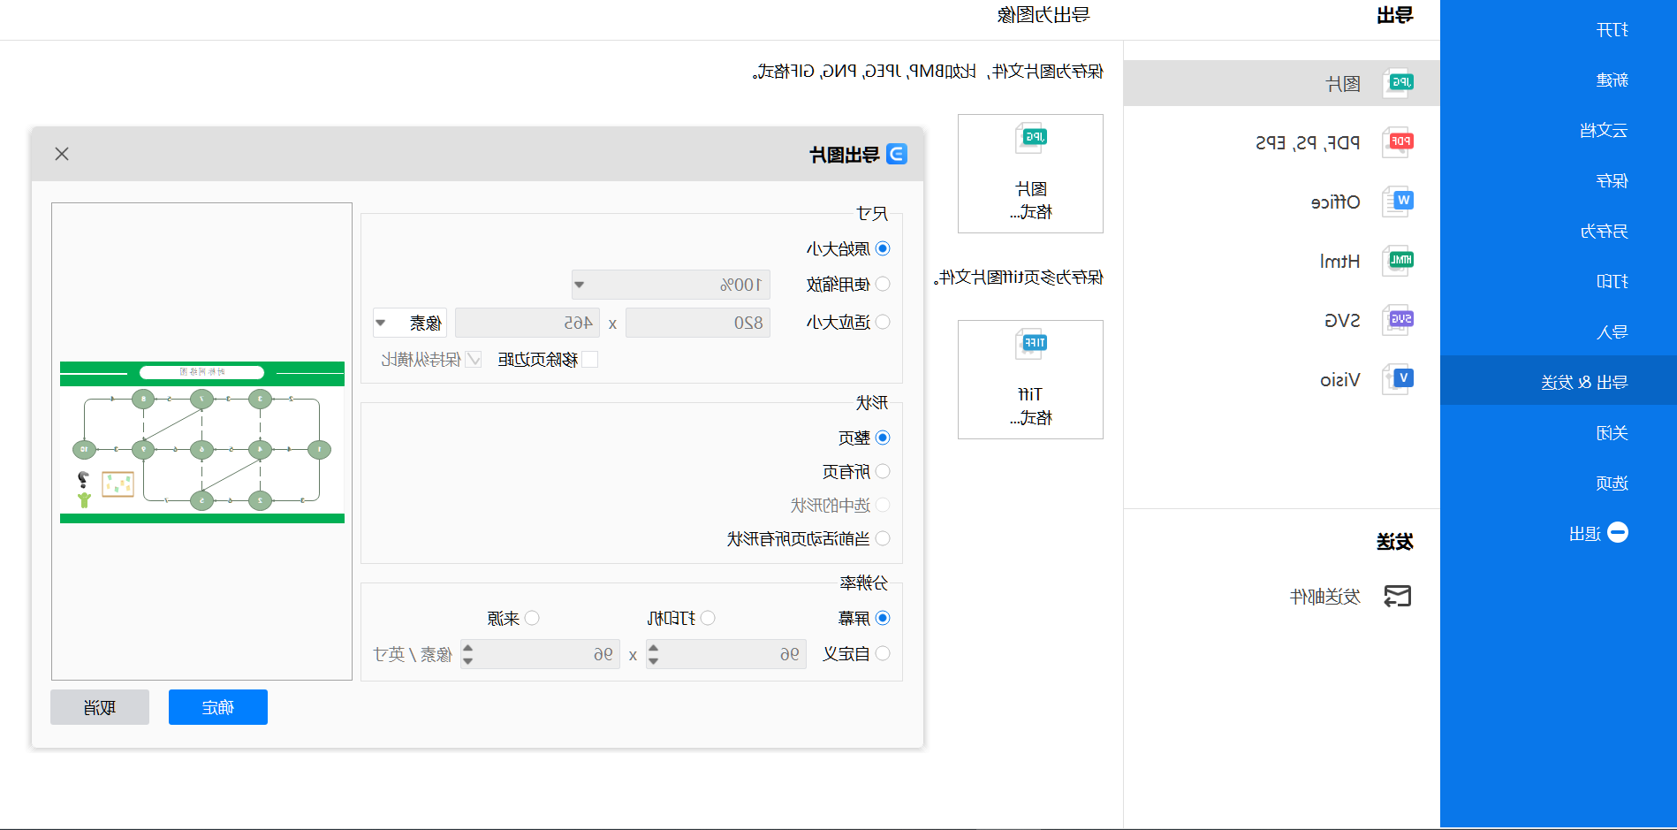
Task: Select the 整页 radio button
Action: pyautogui.click(x=883, y=438)
